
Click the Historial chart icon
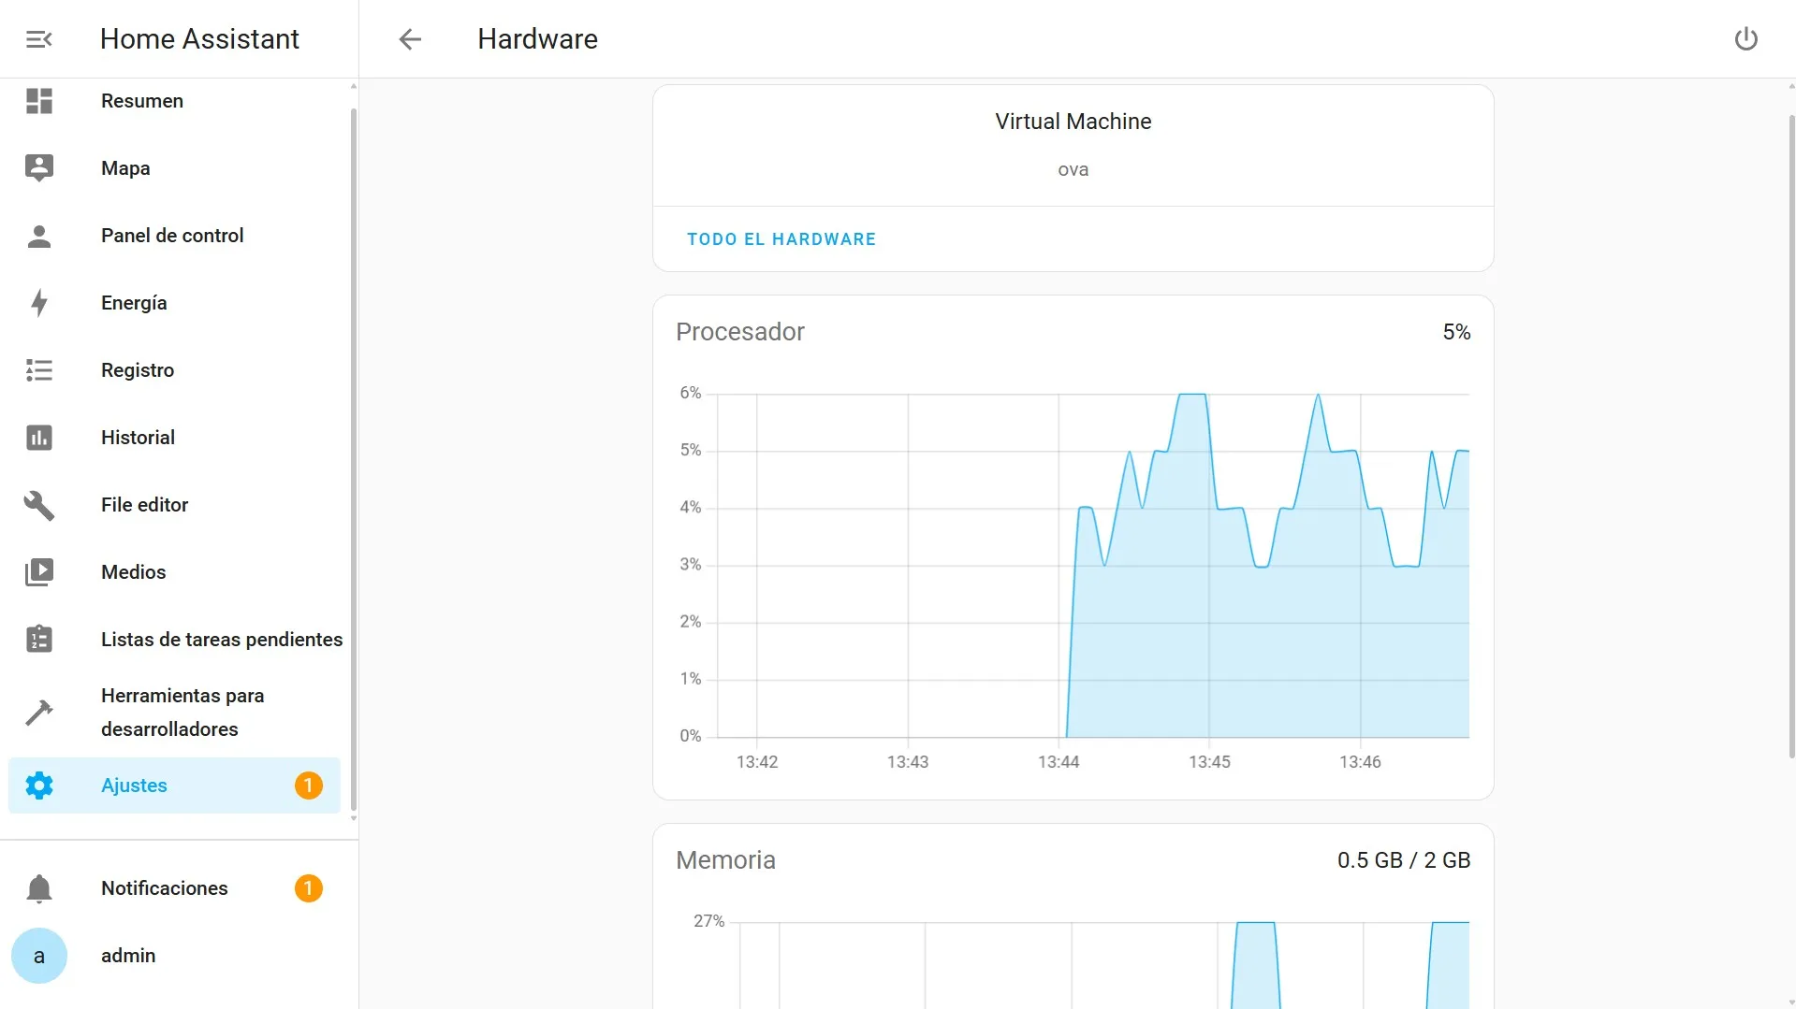click(x=39, y=438)
